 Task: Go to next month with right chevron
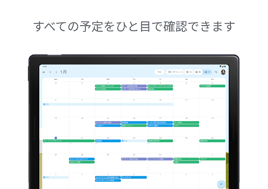pos(56,72)
